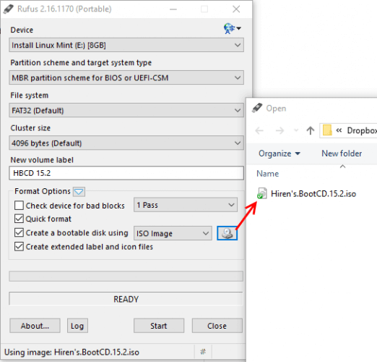Uncheck the Quick format option
Image resolution: width=377 pixels, height=362 pixels.
tap(19, 219)
